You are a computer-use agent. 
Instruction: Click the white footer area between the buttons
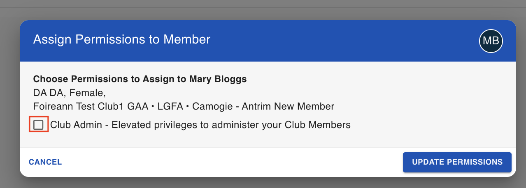point(233,162)
